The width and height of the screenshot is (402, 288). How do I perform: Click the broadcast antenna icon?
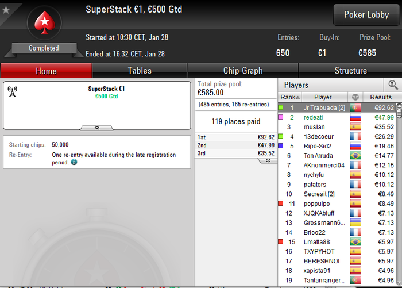coord(12,91)
